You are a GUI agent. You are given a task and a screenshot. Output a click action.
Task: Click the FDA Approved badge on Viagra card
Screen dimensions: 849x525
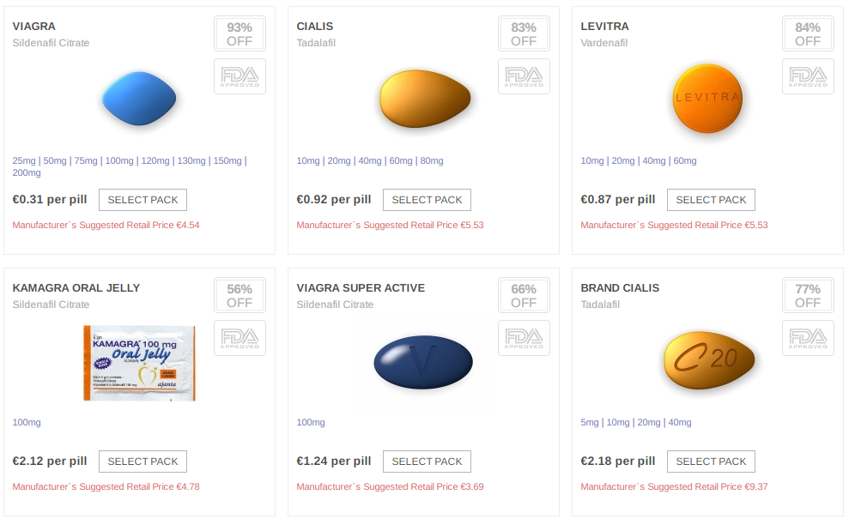tap(240, 76)
